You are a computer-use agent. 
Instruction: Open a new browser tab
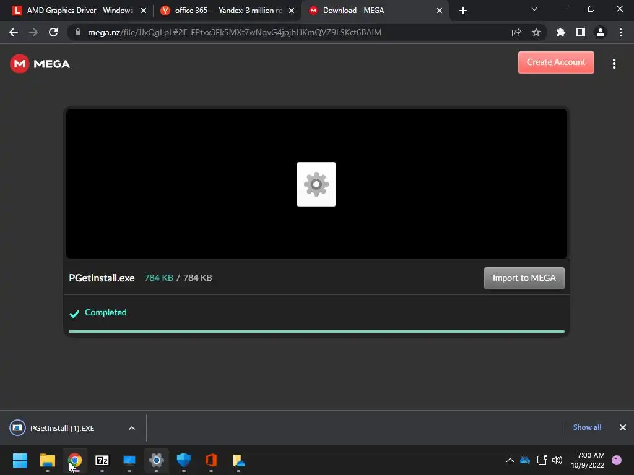point(463,11)
